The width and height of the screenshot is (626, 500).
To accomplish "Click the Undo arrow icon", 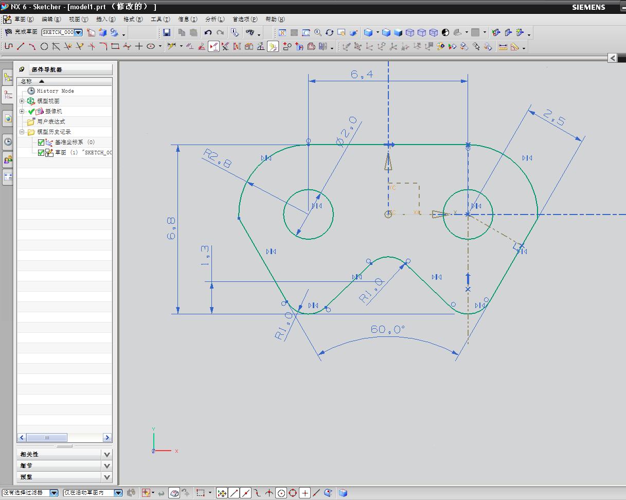I will pos(208,32).
